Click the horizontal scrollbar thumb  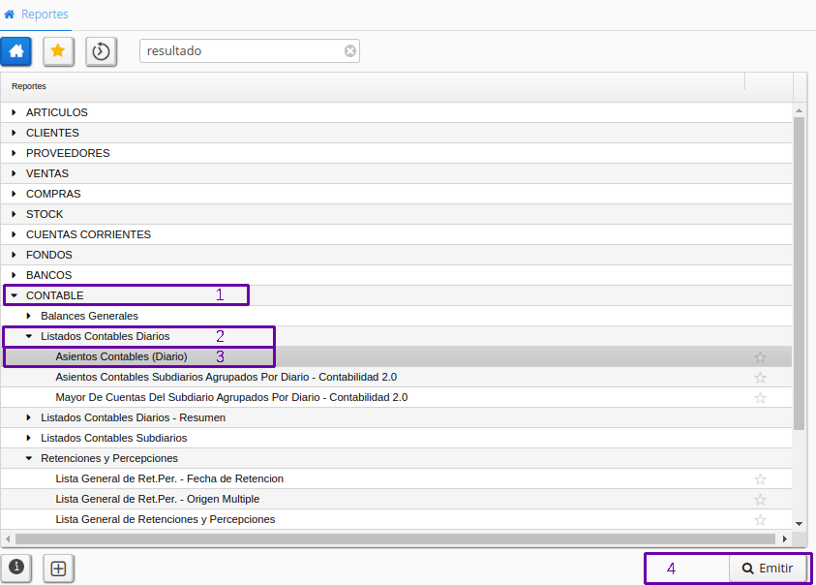(x=396, y=539)
